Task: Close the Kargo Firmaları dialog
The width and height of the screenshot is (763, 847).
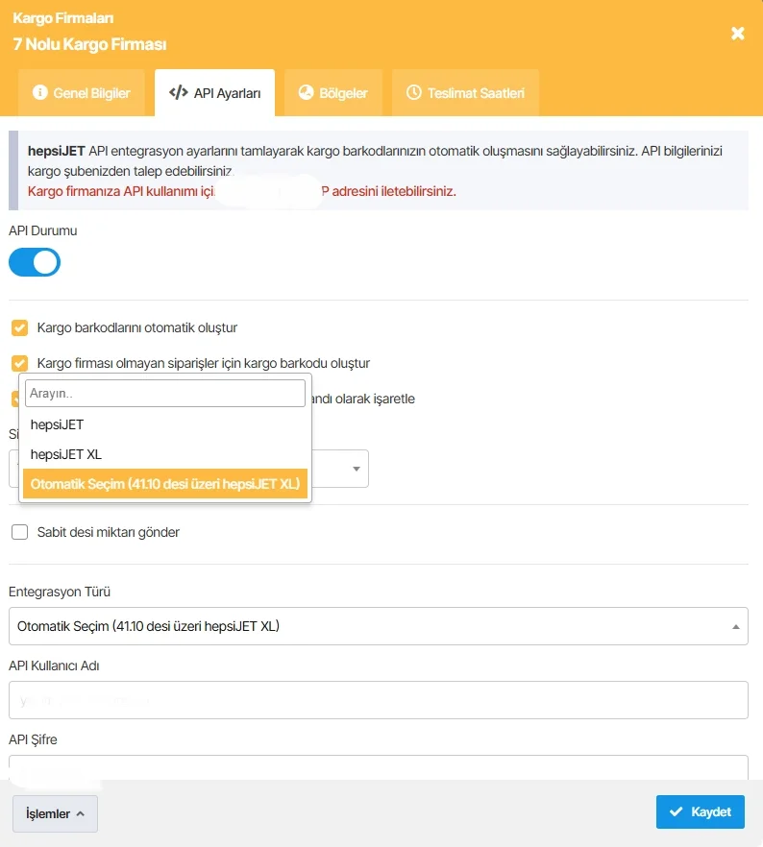Action: point(738,34)
